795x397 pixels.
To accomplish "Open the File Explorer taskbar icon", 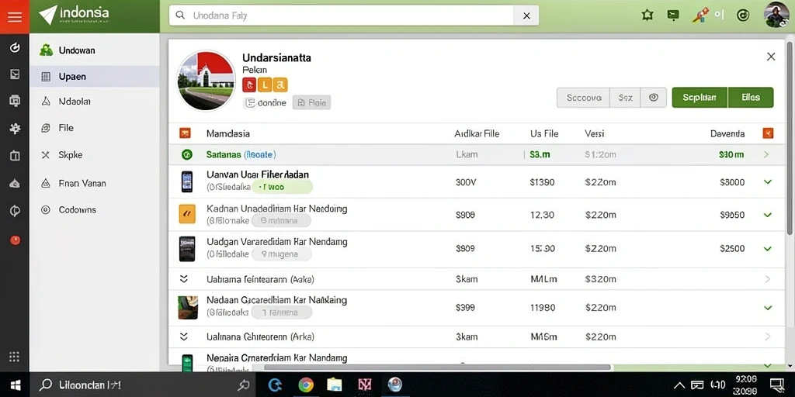I will (x=334, y=385).
